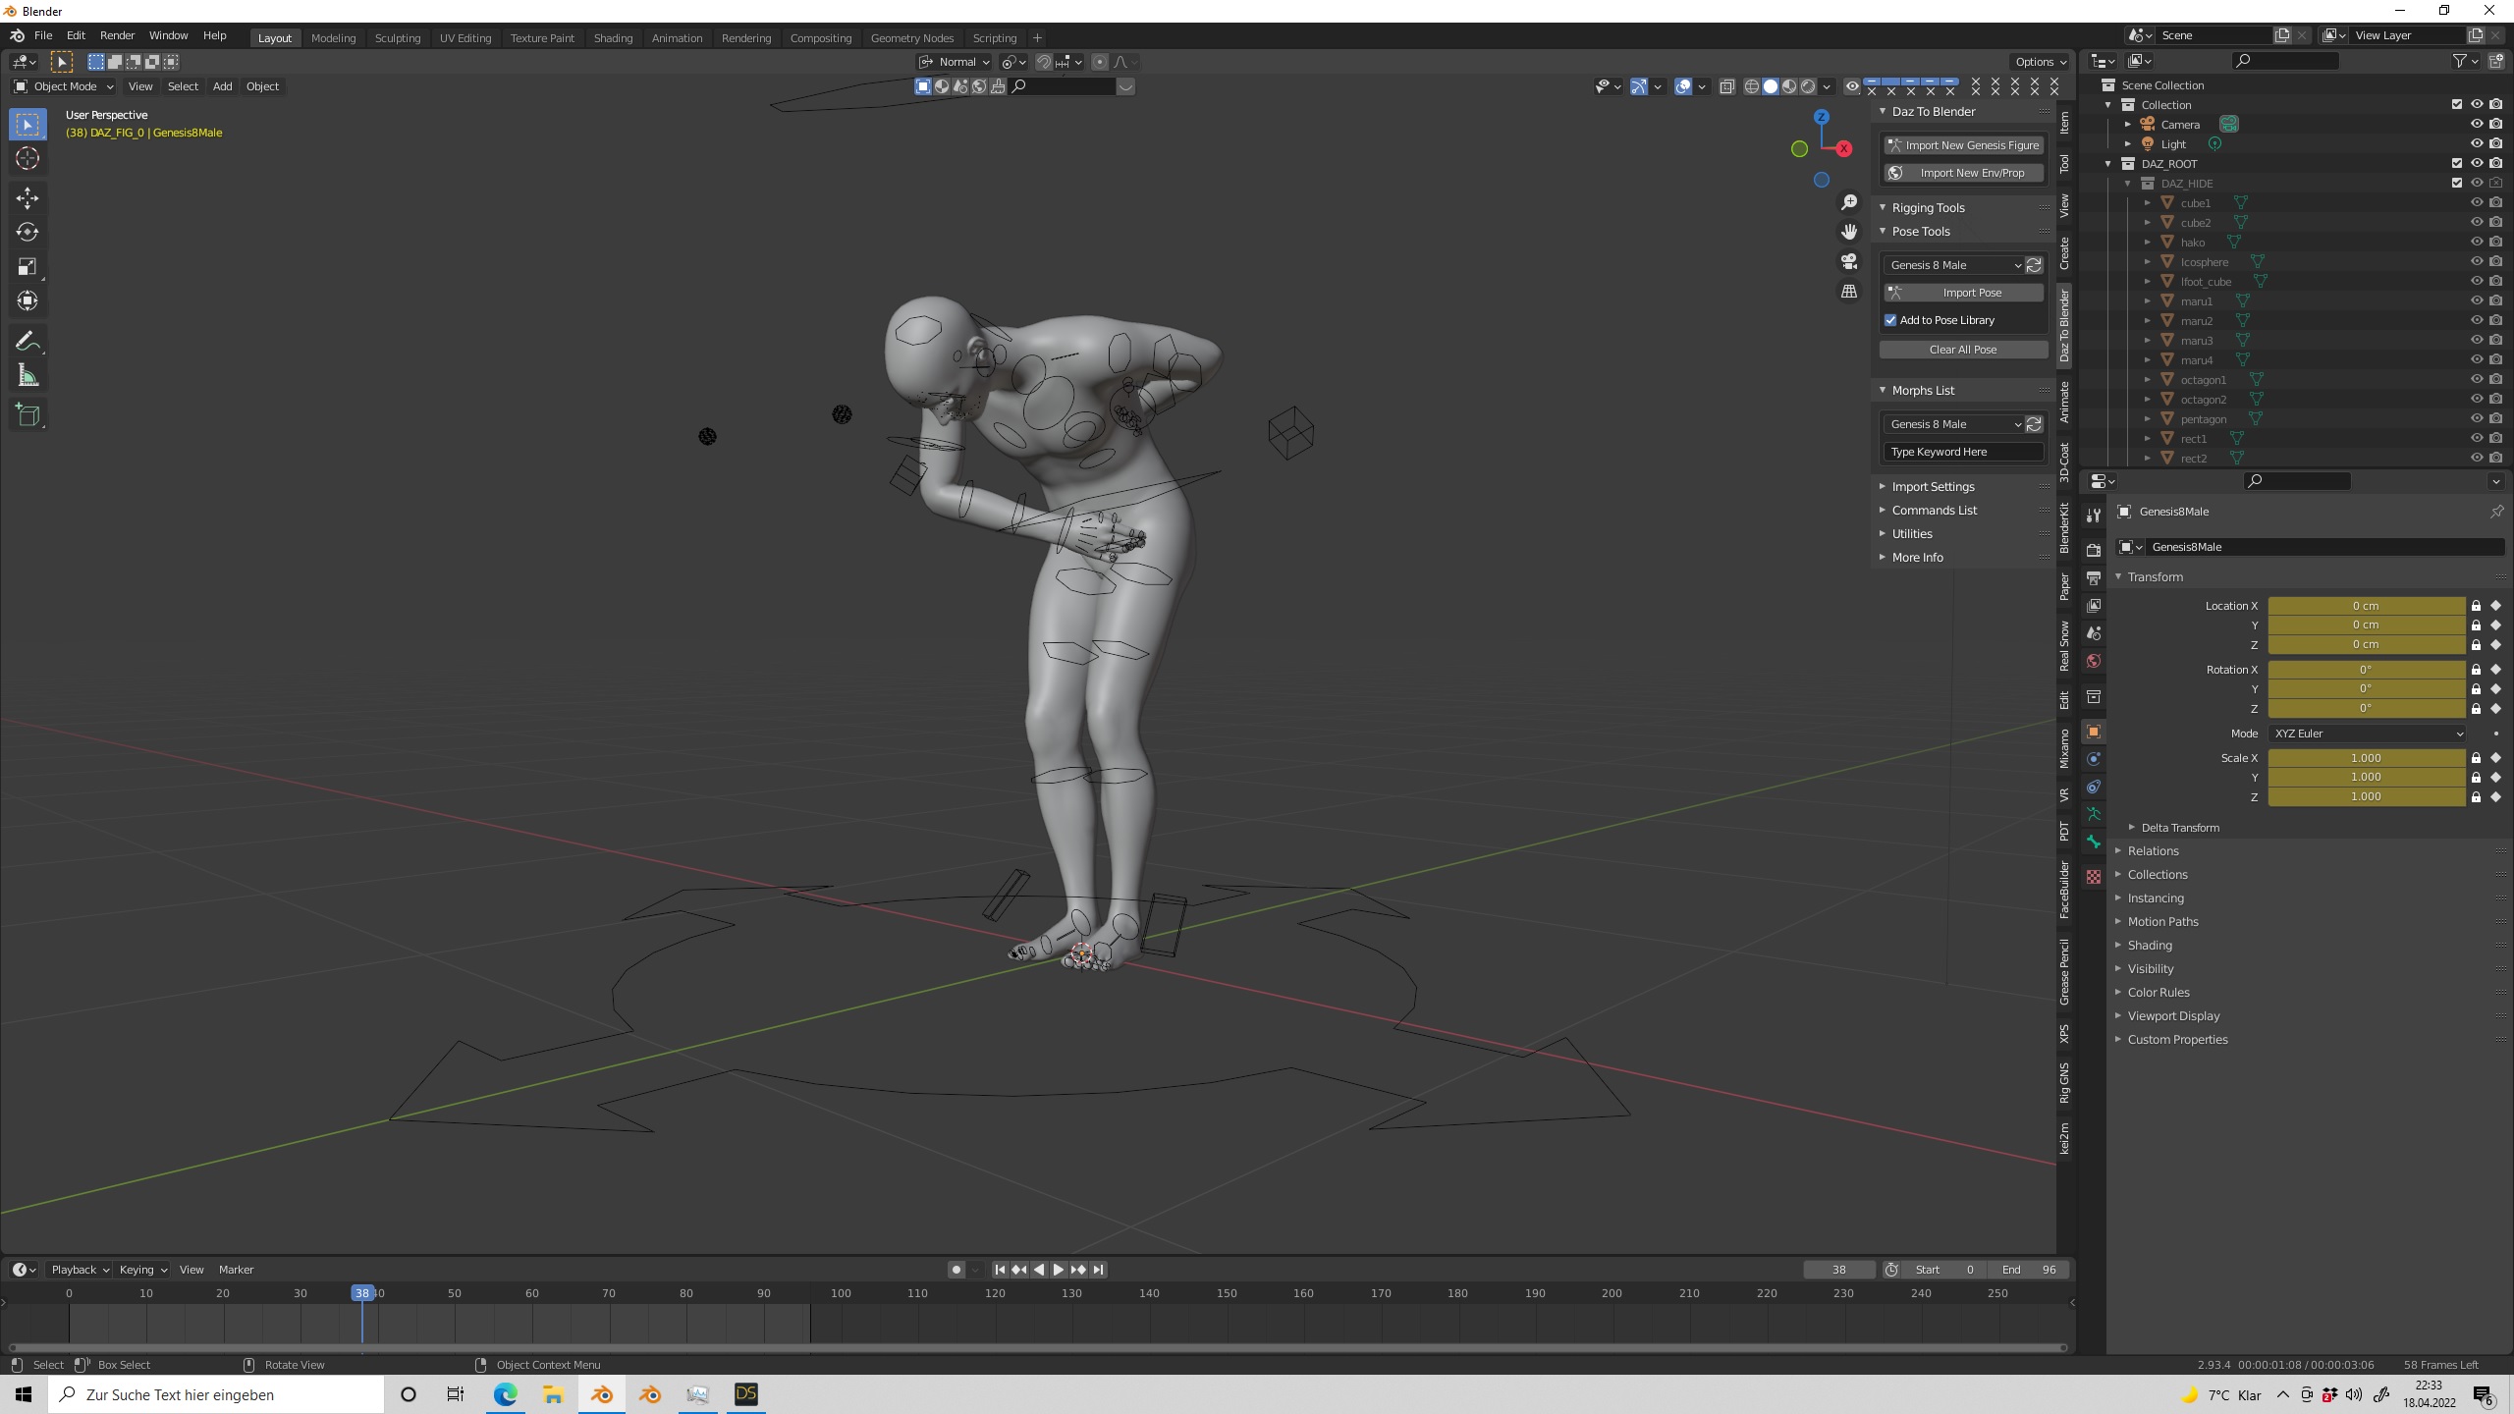Image resolution: width=2514 pixels, height=1414 pixels.
Task: Expand the Import Settings panel
Action: [x=1933, y=487]
